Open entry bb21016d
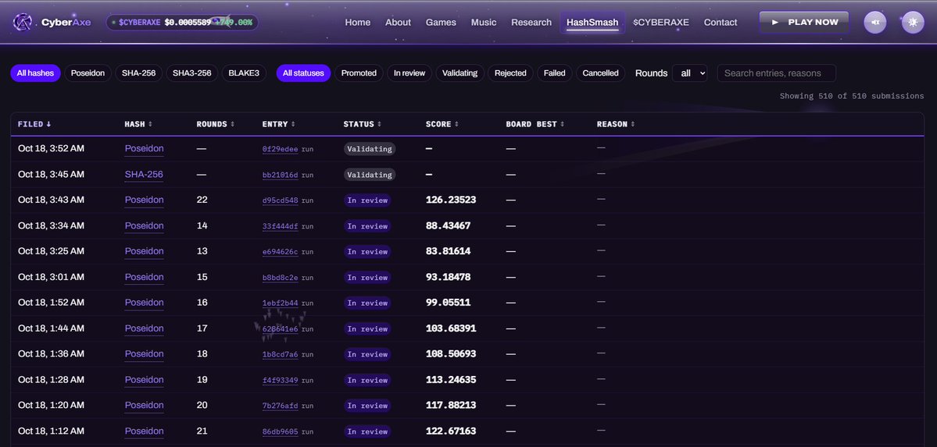937x447 pixels. pos(280,175)
